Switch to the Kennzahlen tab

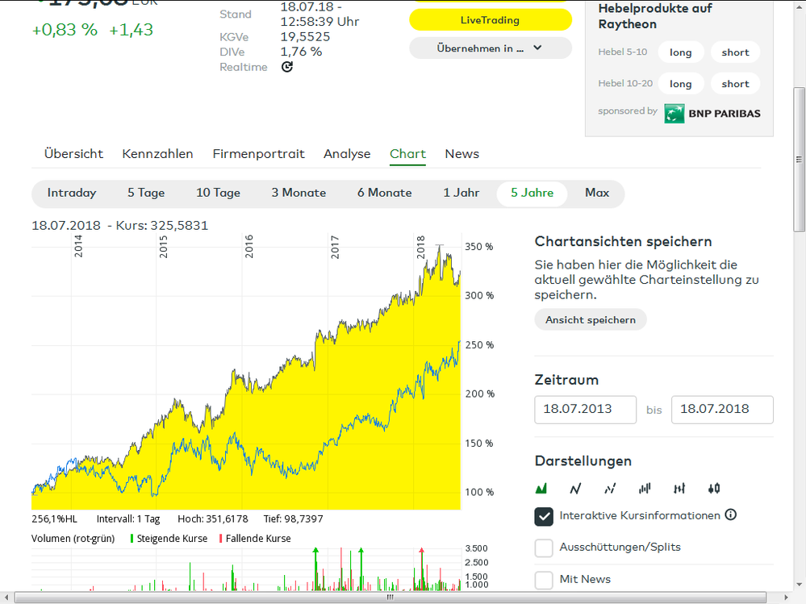coord(157,153)
